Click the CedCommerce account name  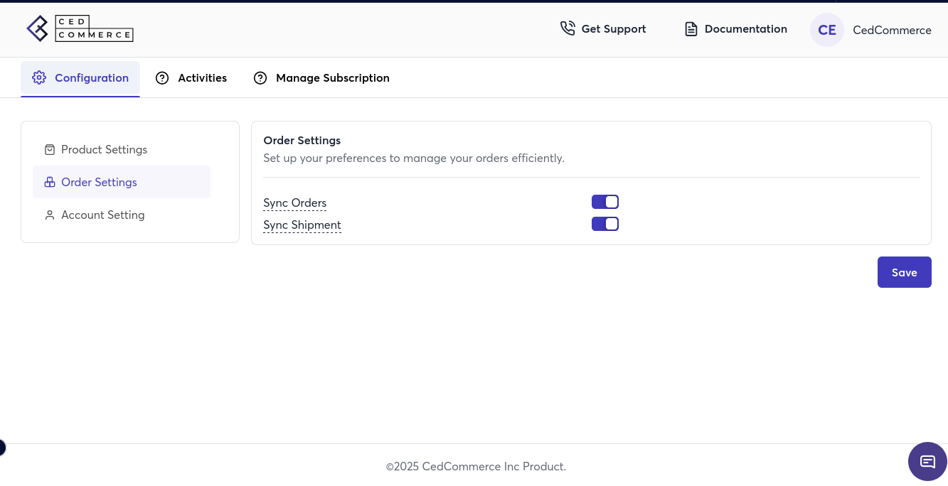point(892,30)
